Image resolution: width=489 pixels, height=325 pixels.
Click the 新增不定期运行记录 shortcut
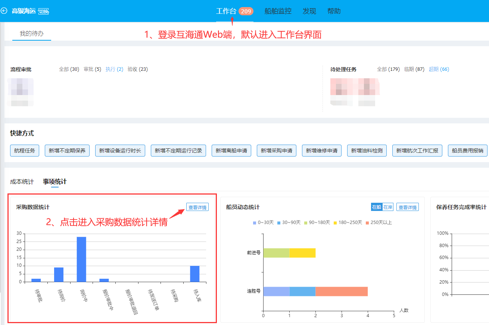click(x=178, y=151)
